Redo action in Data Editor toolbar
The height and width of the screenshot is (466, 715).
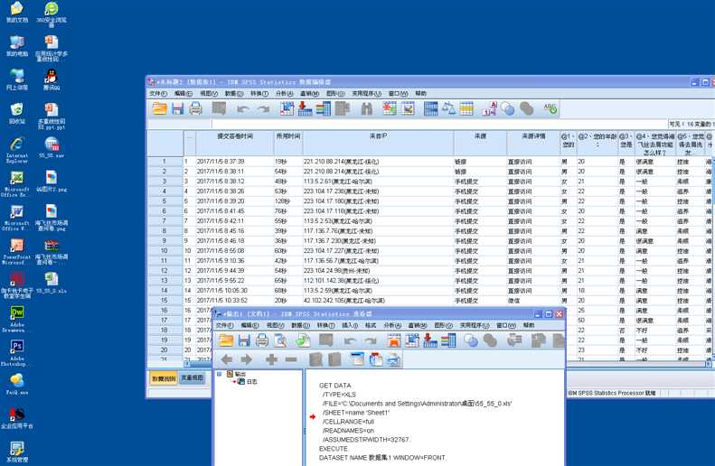coord(263,109)
